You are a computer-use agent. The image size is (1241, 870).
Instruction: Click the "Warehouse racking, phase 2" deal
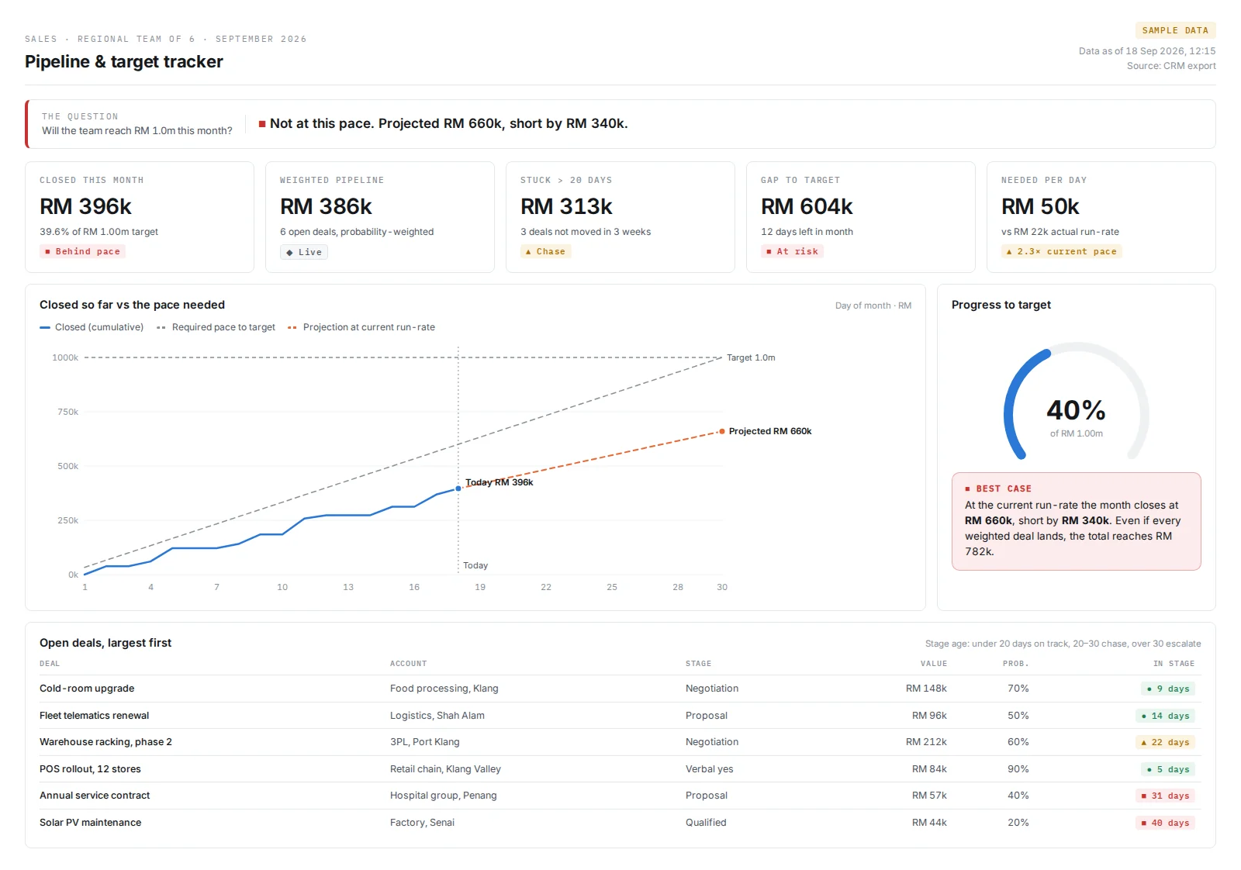[106, 742]
